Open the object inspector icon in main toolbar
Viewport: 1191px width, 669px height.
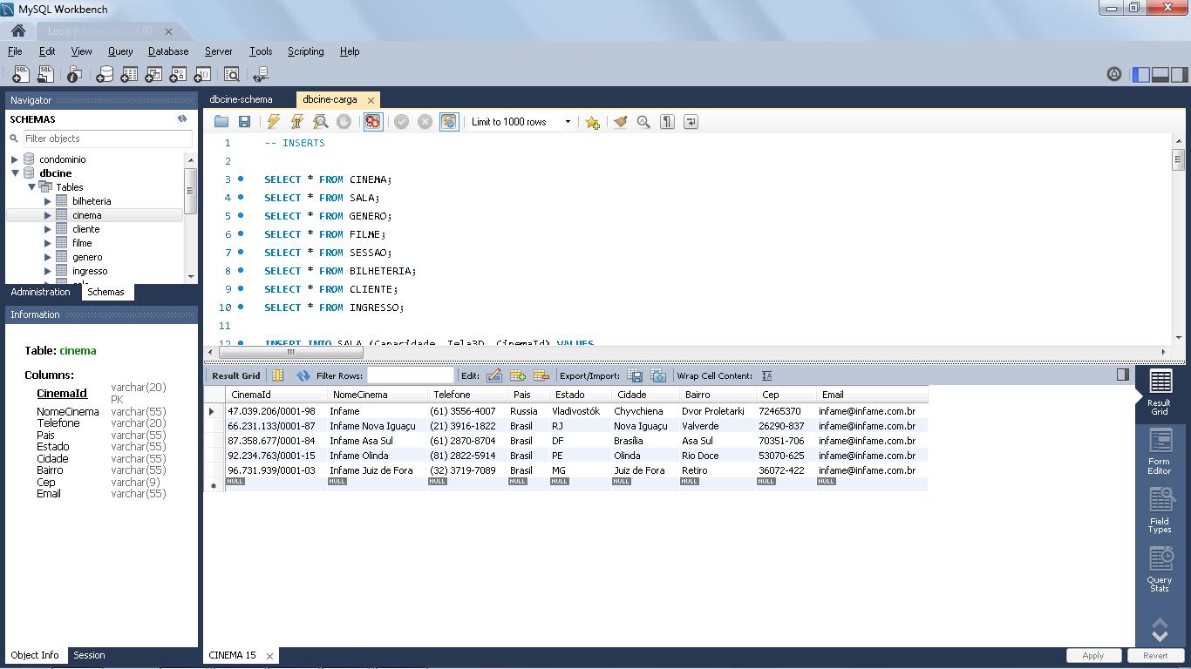click(74, 75)
